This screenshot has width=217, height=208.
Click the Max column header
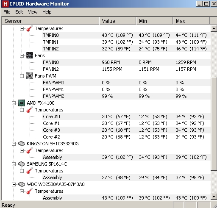coord(192,21)
